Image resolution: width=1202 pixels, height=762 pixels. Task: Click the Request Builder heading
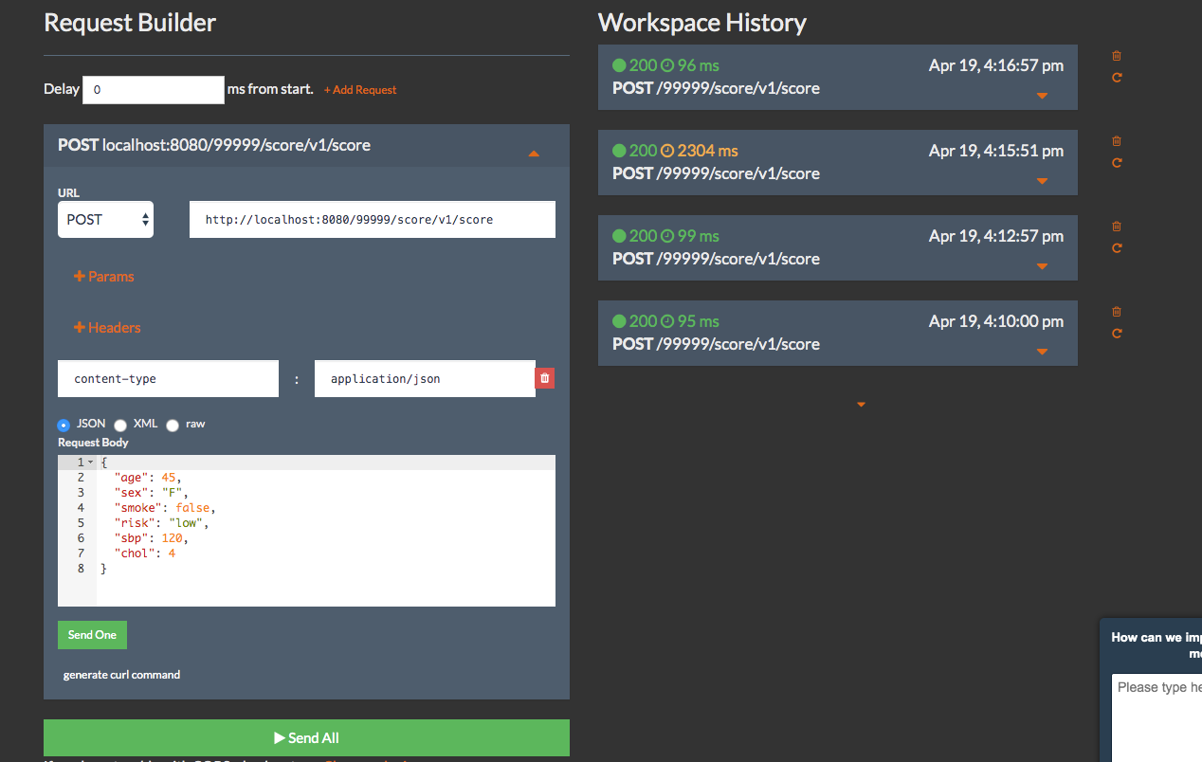pyautogui.click(x=130, y=23)
